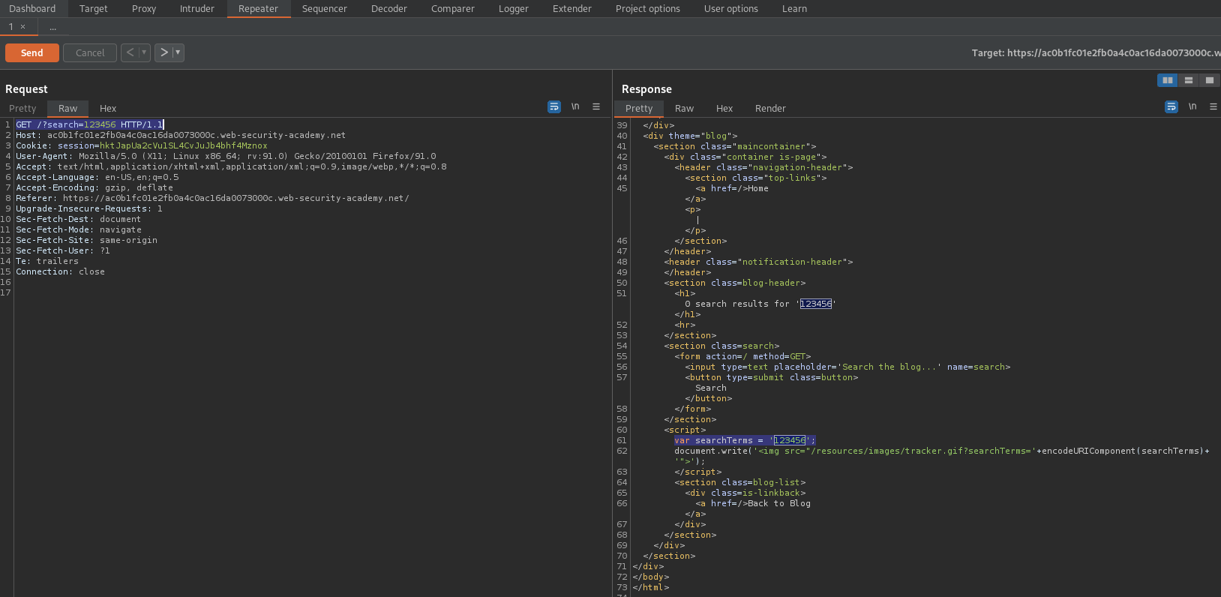Select Repeater tab numbered 1
The height and width of the screenshot is (597, 1221).
click(11, 27)
